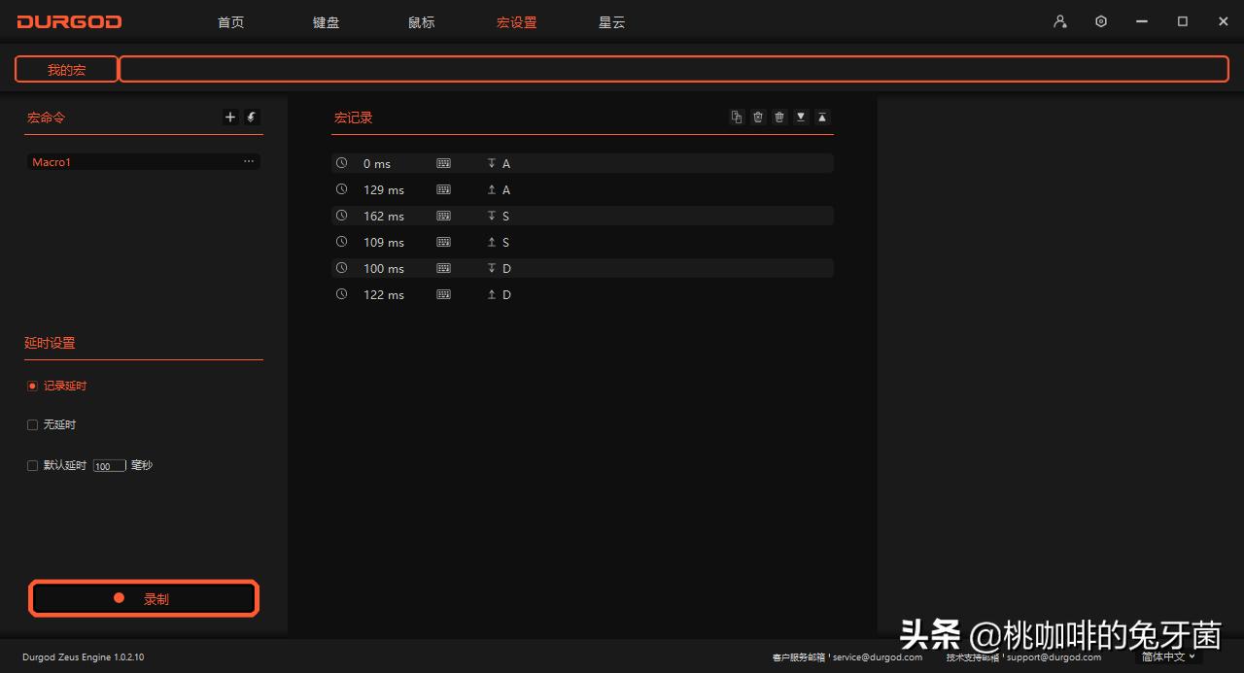
Task: Click inside the 默认延时 milliseconds input field
Action: pos(108,465)
